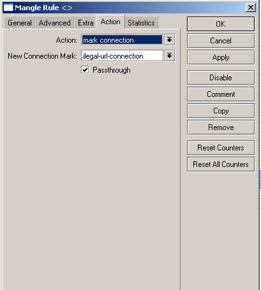Click the Cancel button
The image size is (261, 290).
tap(221, 41)
